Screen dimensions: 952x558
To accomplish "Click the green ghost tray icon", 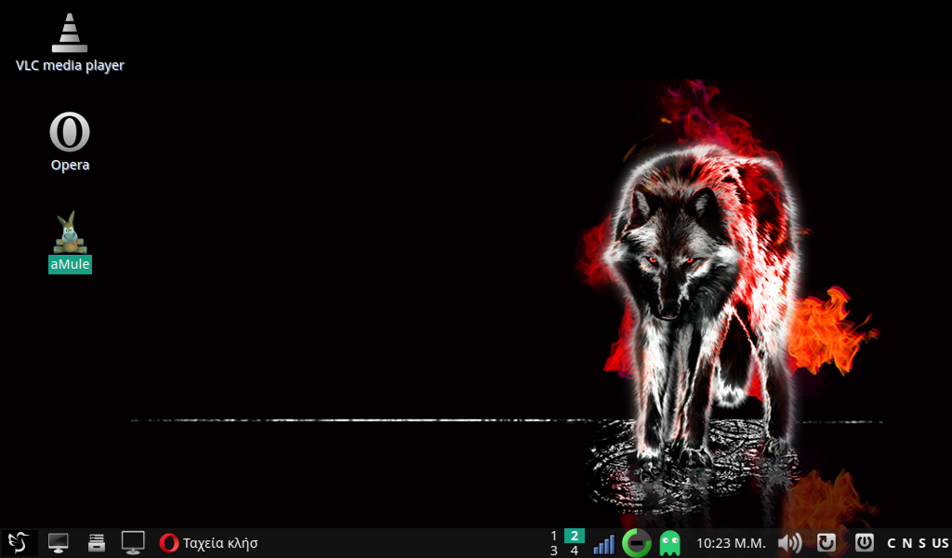I will (x=669, y=543).
